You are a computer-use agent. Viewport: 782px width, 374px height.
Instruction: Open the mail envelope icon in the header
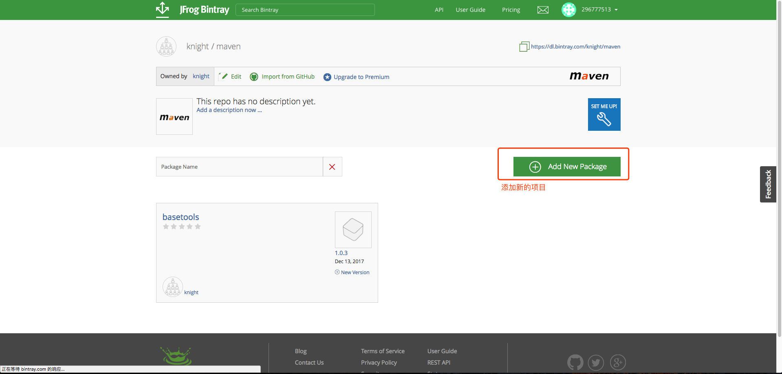pos(543,10)
